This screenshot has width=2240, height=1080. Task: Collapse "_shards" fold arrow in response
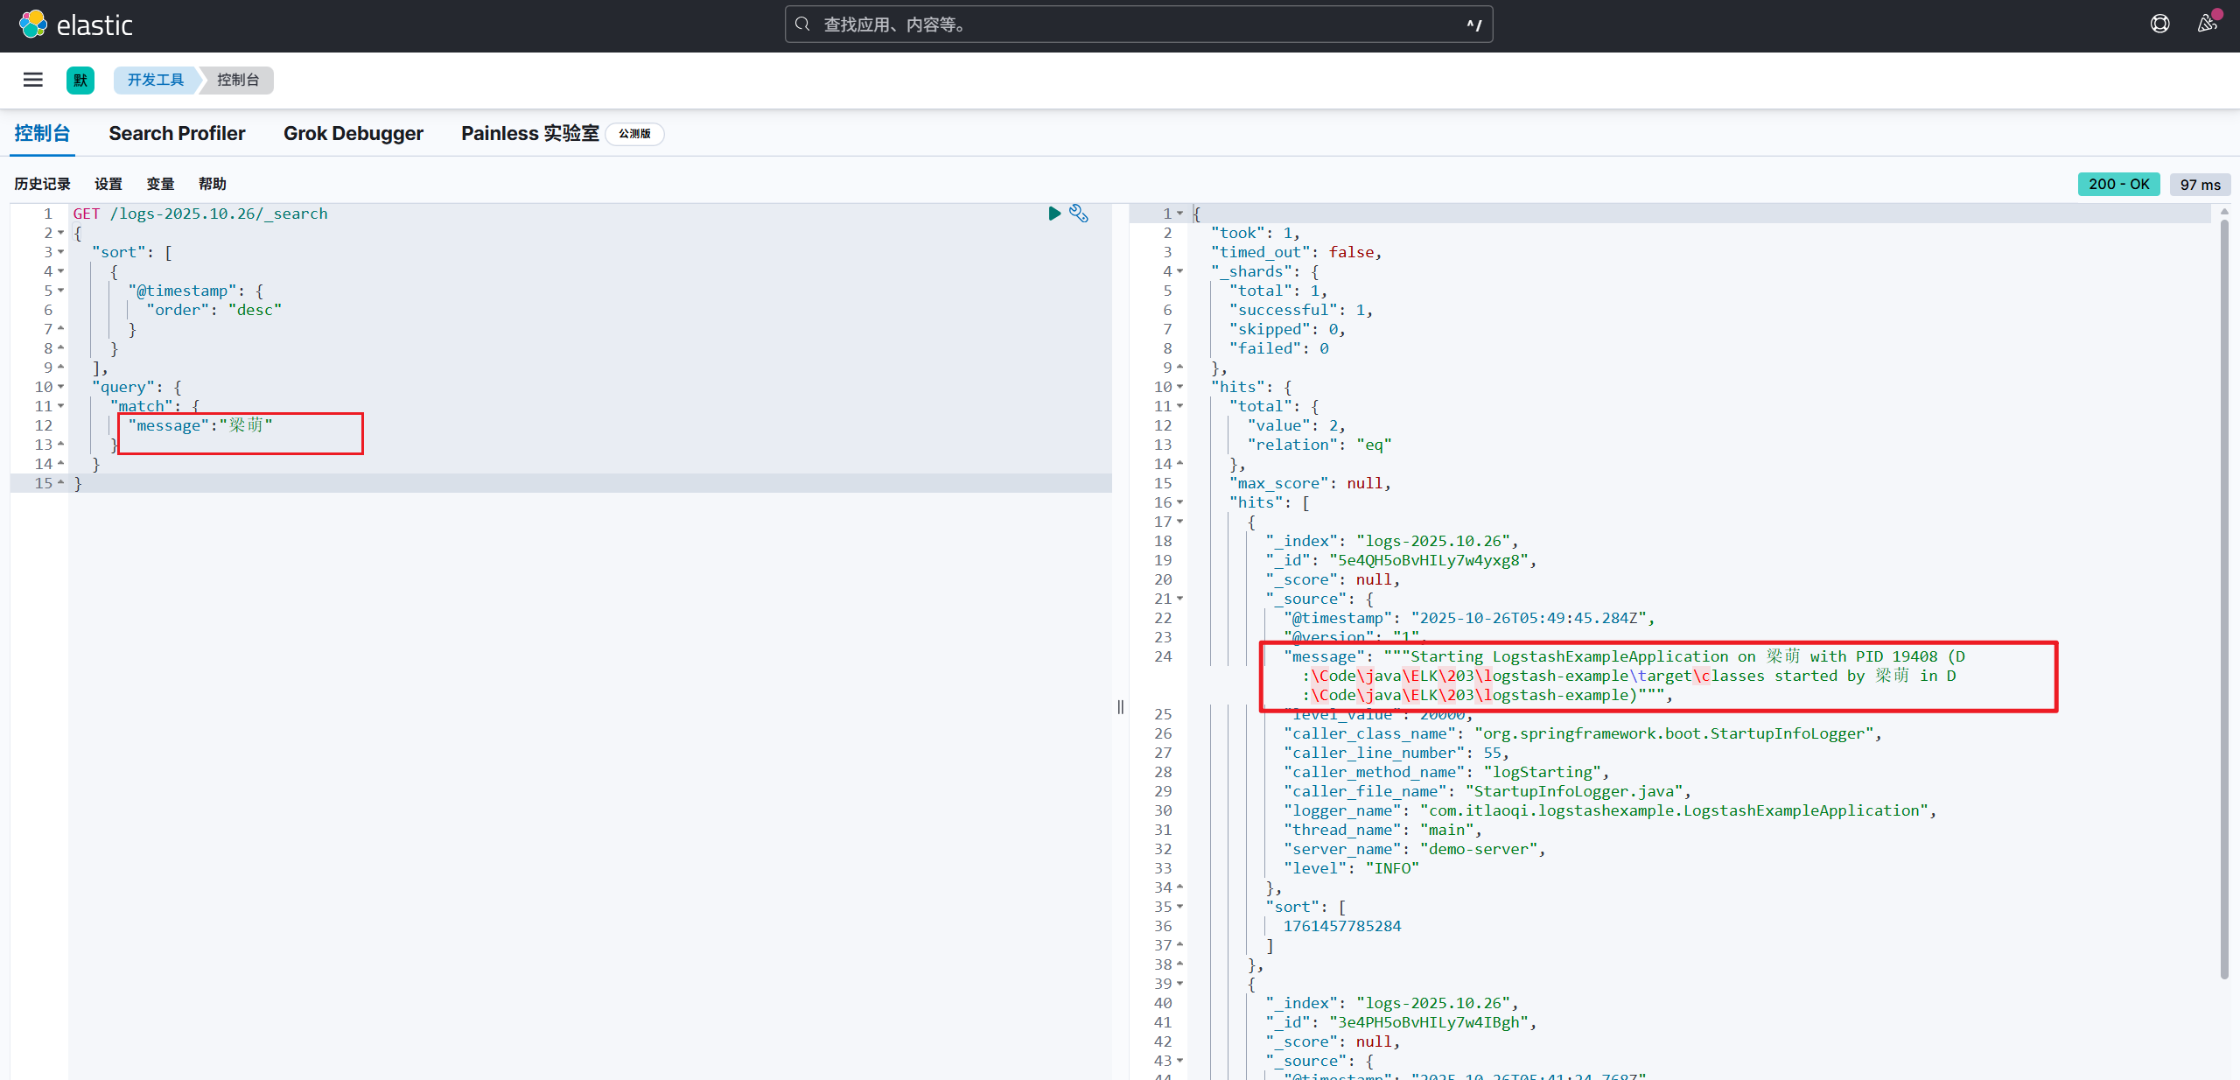coord(1179,271)
